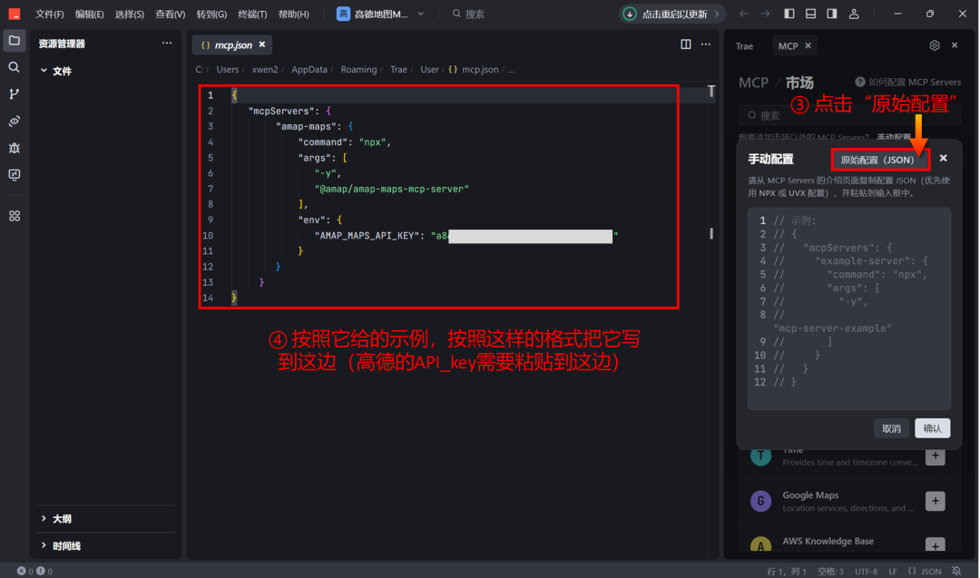
Task: Change UTF-8 encoding in status bar
Action: [867, 571]
